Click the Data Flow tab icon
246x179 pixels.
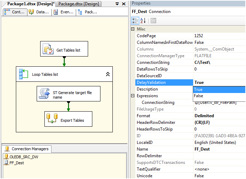[31, 12]
